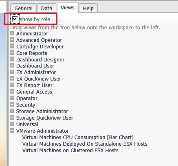Image resolution: width=178 pixels, height=166 pixels.
Task: Expand the Advanced Operator plus icon
Action: [12, 40]
